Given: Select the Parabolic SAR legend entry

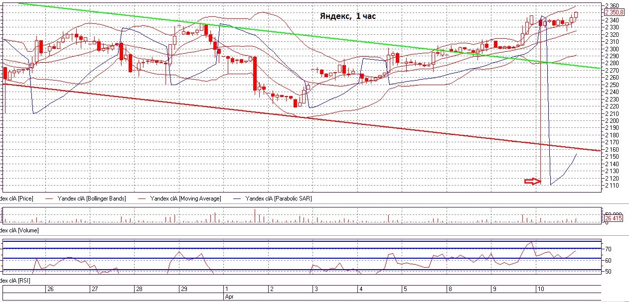Looking at the screenshot, I should pos(278,199).
